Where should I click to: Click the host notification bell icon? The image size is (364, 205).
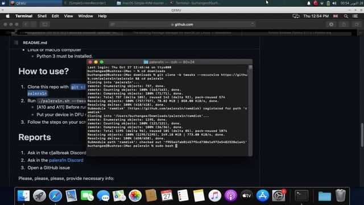click(x=309, y=3)
